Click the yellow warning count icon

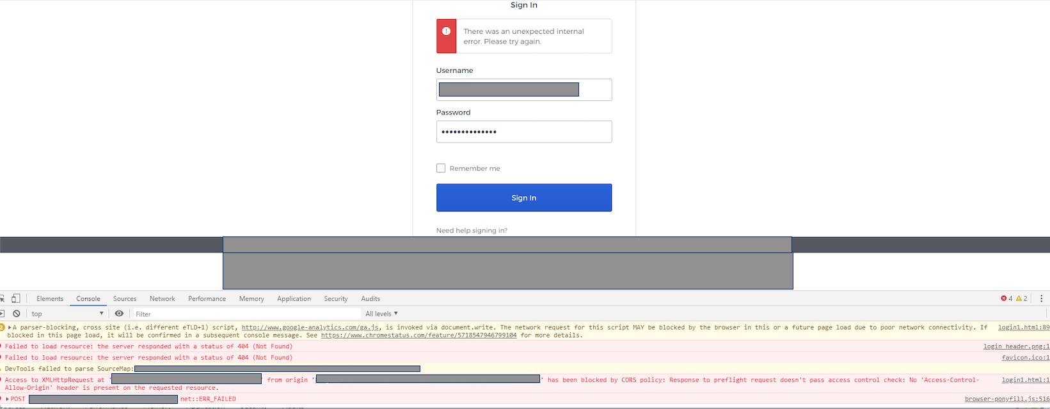pyautogui.click(x=1019, y=298)
